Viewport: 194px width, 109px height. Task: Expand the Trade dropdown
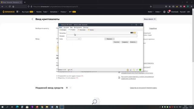[45, 12]
